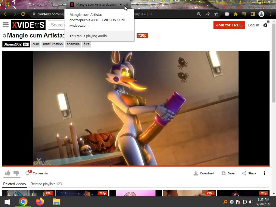The height and width of the screenshot is (207, 276).
Task: Open a new browser tab
Action: point(137,5)
